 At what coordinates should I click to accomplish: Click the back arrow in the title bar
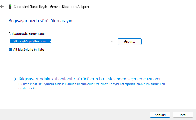tap(2, 6)
